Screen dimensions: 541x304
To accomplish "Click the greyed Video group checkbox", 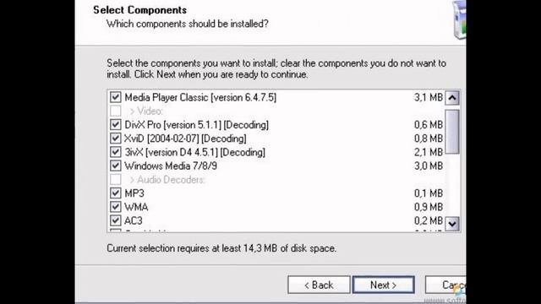I will 116,111.
